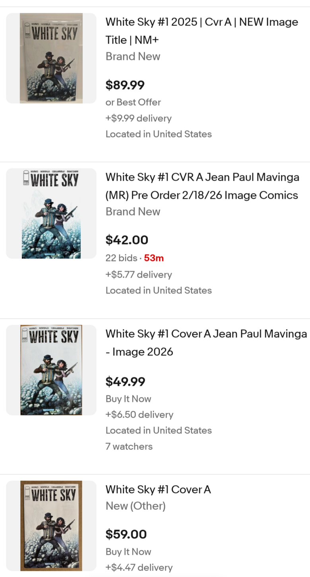Tap "Buy It Now" under the $59.00 price
Viewport: 310px width, 577px height.
[128, 552]
